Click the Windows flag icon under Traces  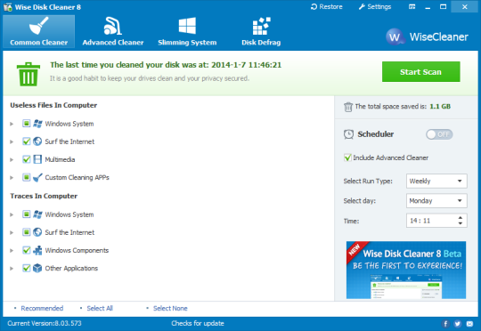coord(37,214)
